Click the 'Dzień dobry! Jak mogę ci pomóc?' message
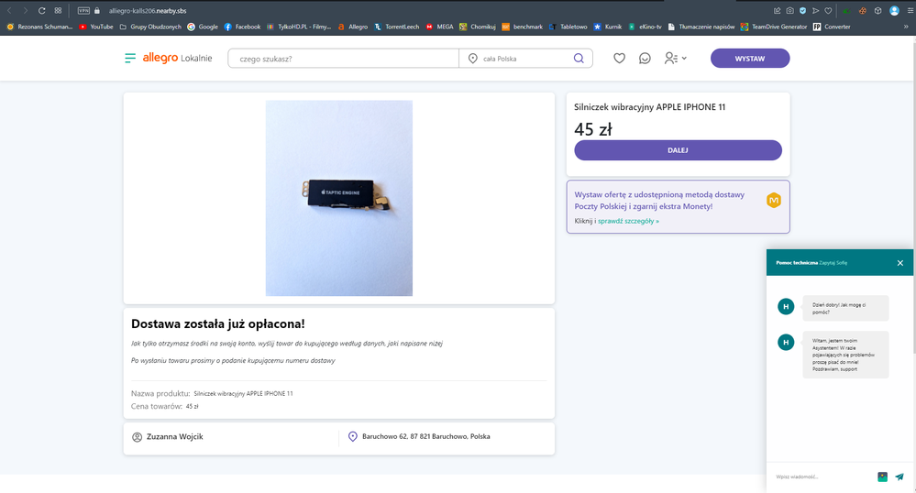916x493 pixels. pos(845,309)
